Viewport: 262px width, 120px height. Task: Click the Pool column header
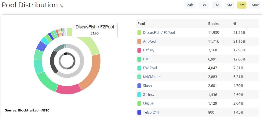pyautogui.click(x=141, y=24)
